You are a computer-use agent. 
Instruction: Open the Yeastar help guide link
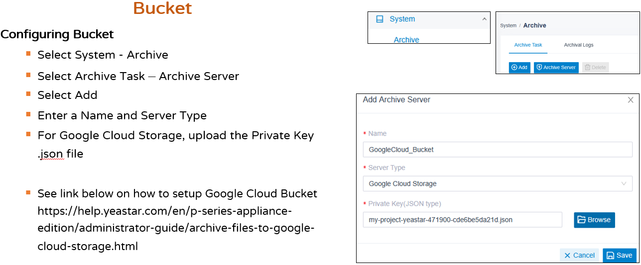pyautogui.click(x=177, y=228)
